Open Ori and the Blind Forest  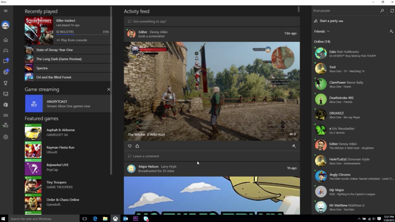pyautogui.click(x=54, y=77)
